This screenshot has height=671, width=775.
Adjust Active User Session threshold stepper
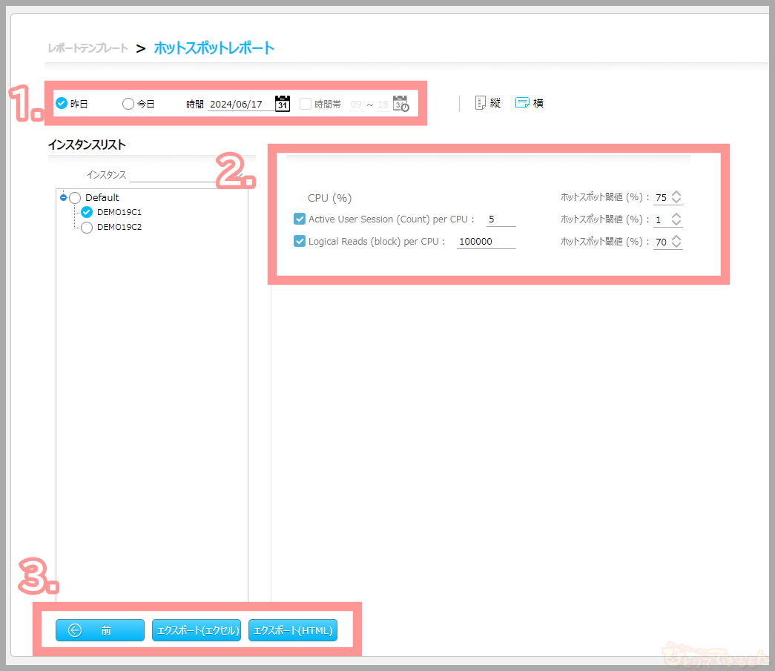click(x=676, y=219)
